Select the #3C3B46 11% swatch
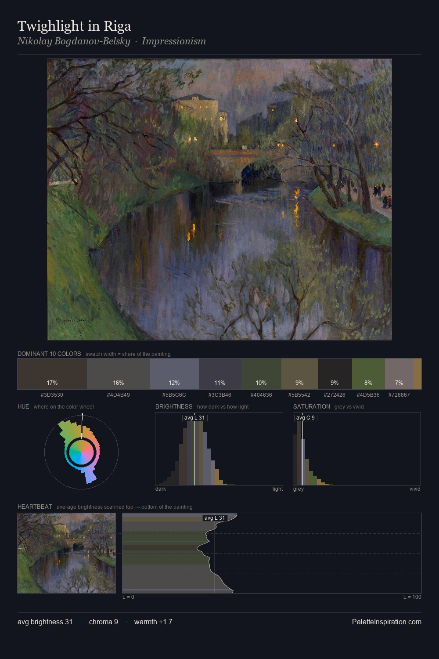The image size is (439, 659). coord(220,374)
